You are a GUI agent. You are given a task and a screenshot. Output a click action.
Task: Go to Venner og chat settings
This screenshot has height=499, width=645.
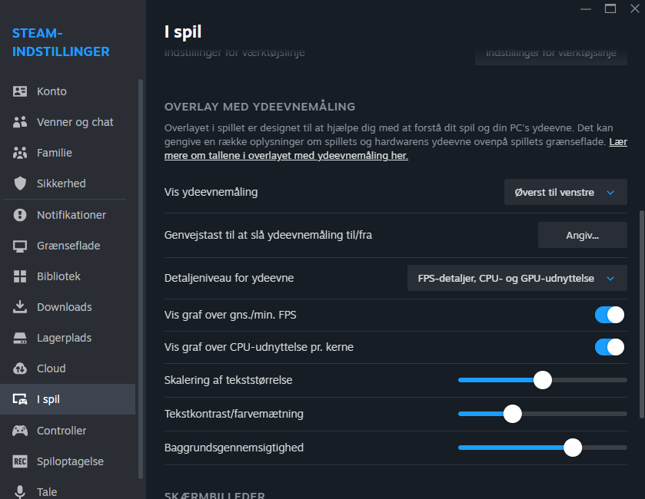point(68,122)
